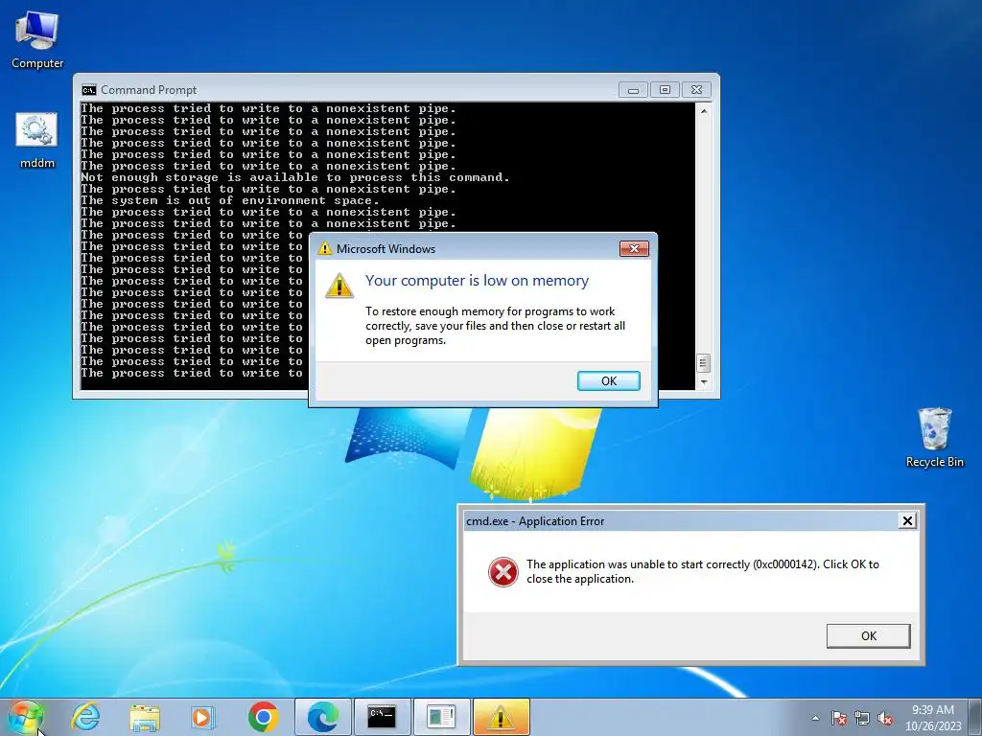Click the Command Prompt scrollbar down arrow
982x736 pixels.
[x=703, y=381]
